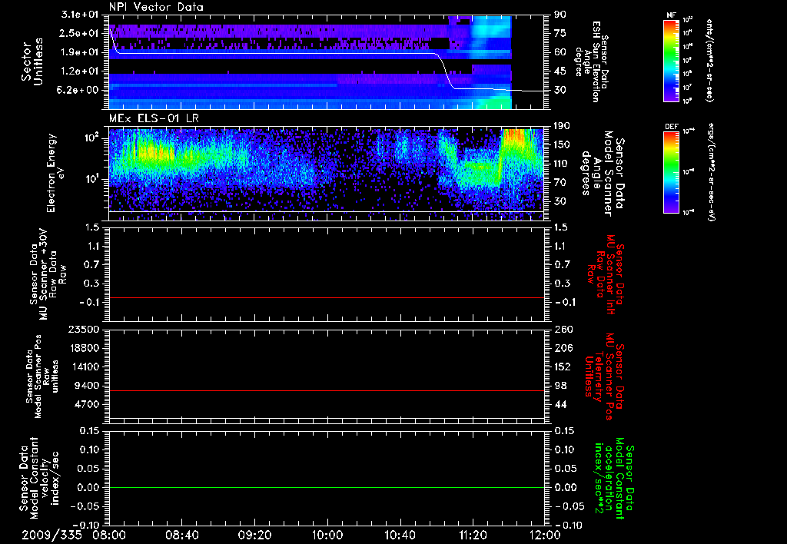Click the '60' sun elevation tick label
The image size is (787, 544).
tap(560, 52)
